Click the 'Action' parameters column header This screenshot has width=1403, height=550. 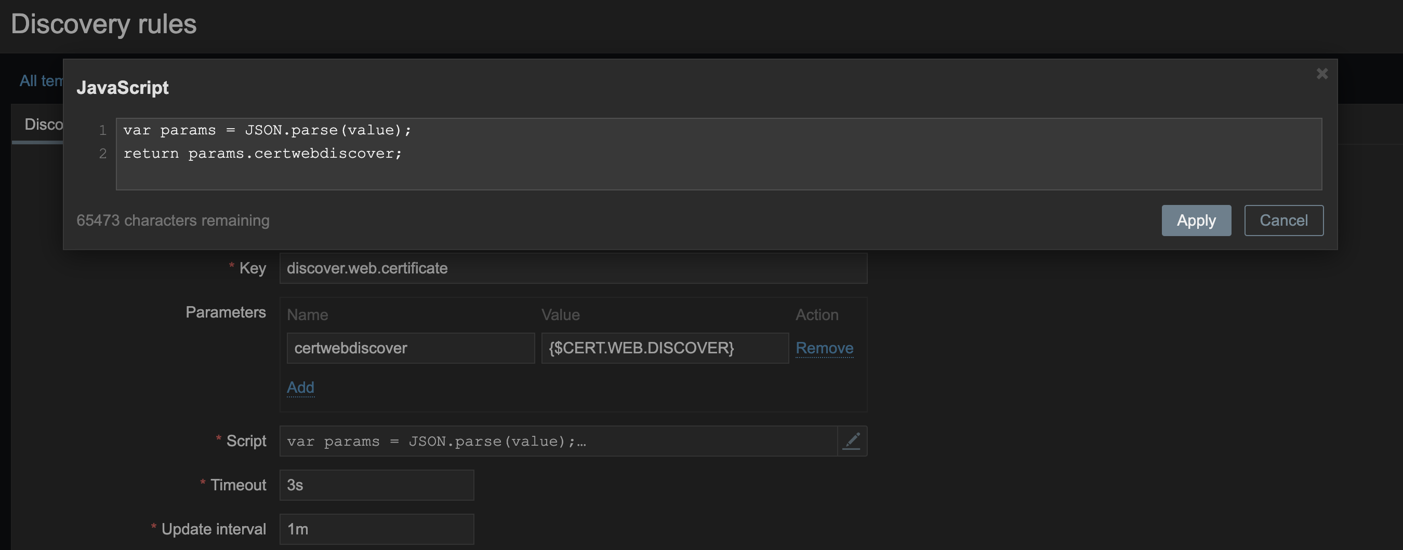(817, 315)
